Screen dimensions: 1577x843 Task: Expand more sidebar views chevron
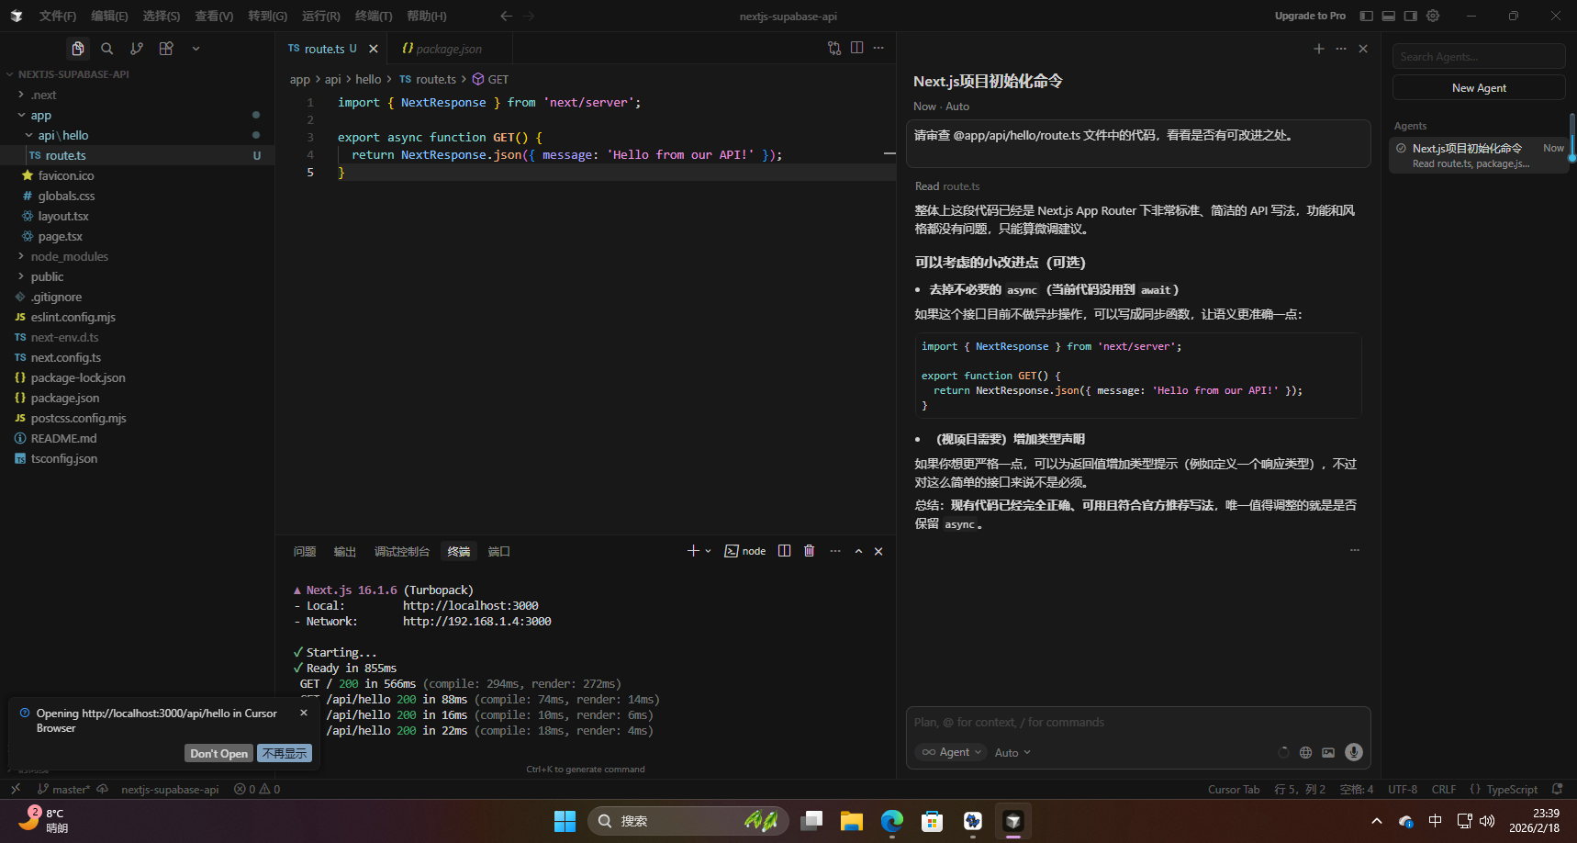[x=196, y=49]
